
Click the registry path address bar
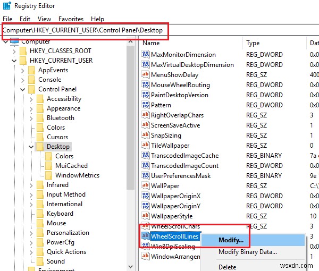click(x=161, y=30)
